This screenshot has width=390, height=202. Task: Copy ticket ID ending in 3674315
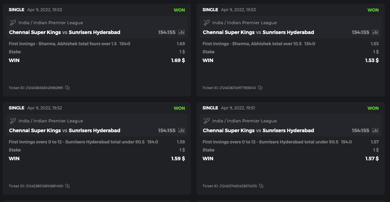(x=261, y=186)
